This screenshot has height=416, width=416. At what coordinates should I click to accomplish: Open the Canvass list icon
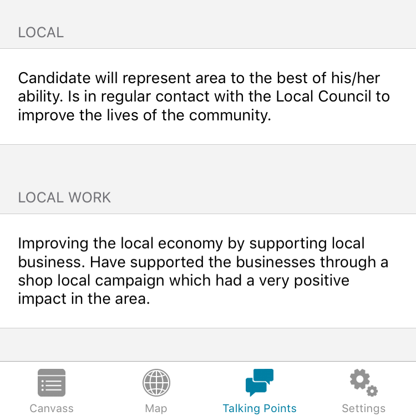pos(52,383)
